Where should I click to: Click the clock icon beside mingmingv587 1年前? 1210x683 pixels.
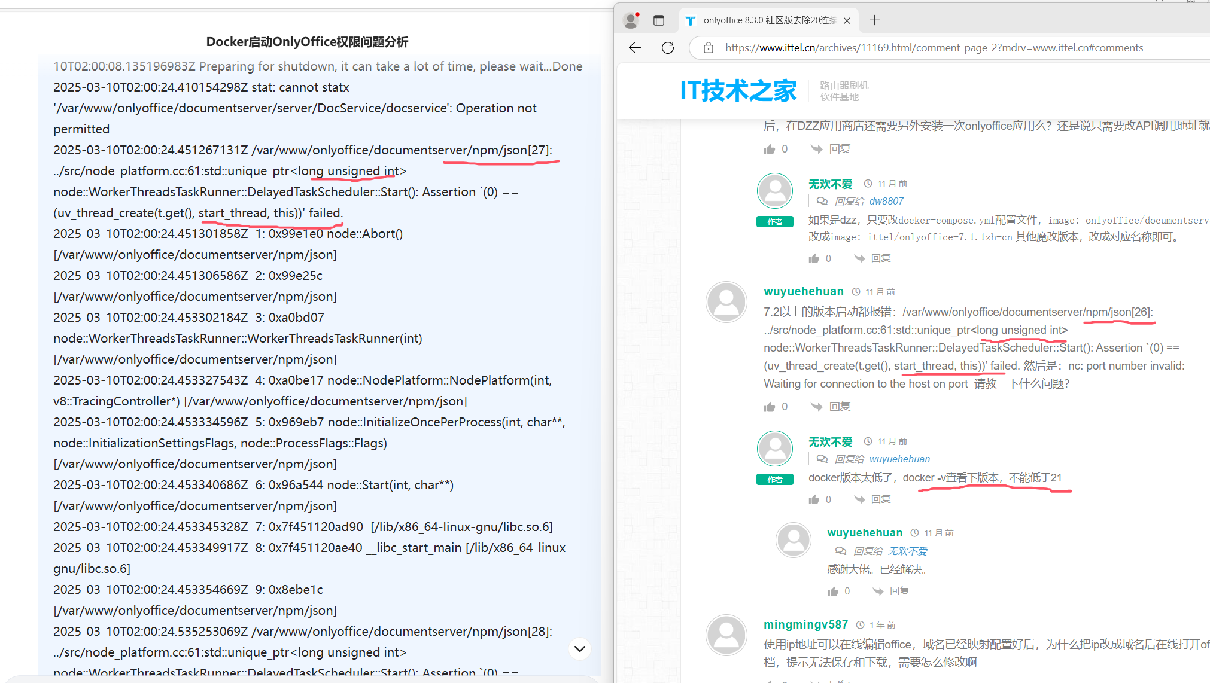coord(860,625)
